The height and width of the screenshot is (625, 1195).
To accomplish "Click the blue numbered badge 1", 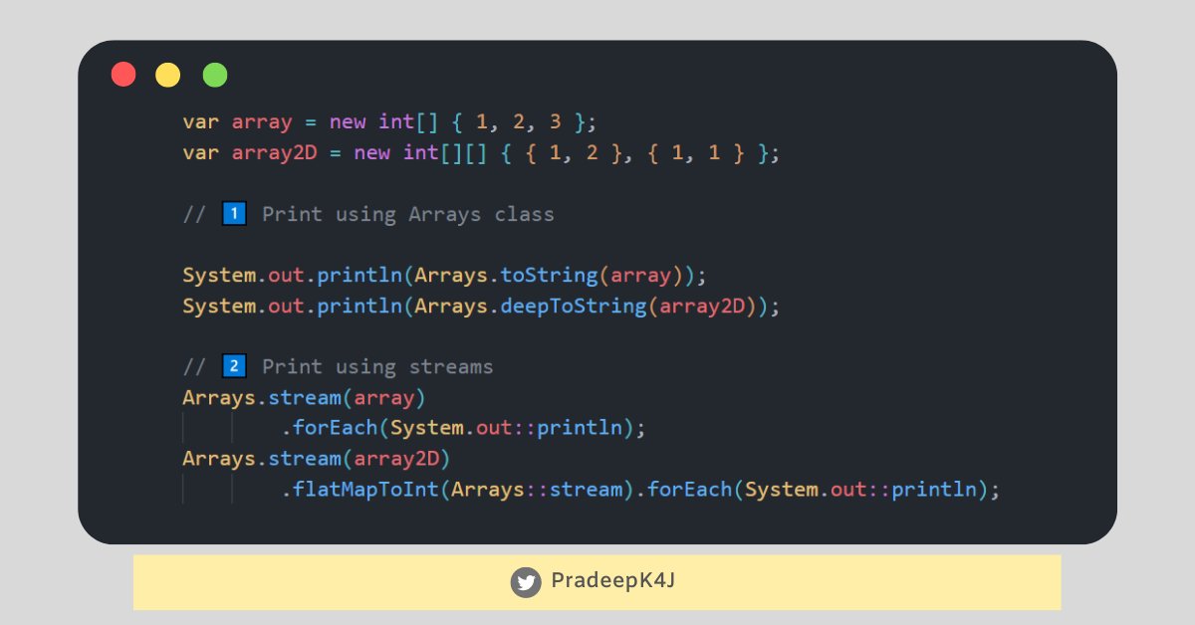I will coord(234,213).
